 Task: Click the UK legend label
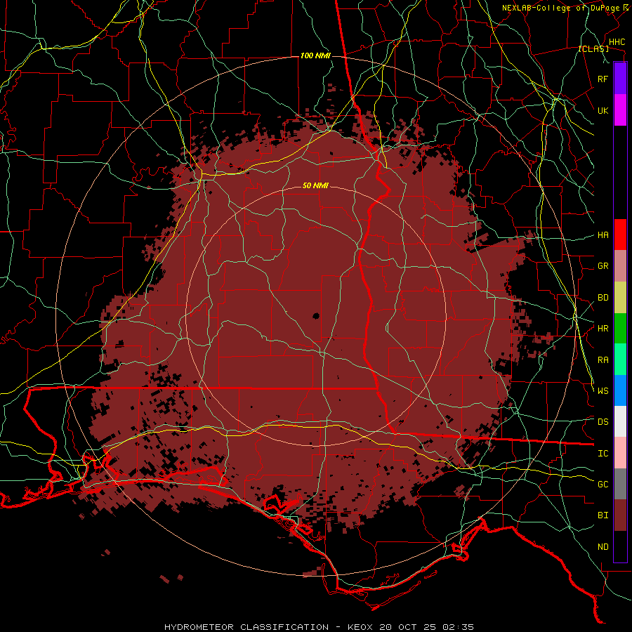[603, 110]
